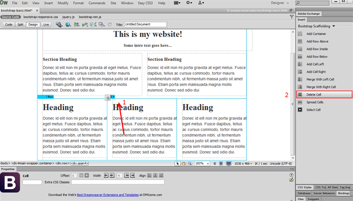Open the bootstrap-responsive.css related file
Viewport: 353px width, 201px height.
pyautogui.click(x=41, y=17)
